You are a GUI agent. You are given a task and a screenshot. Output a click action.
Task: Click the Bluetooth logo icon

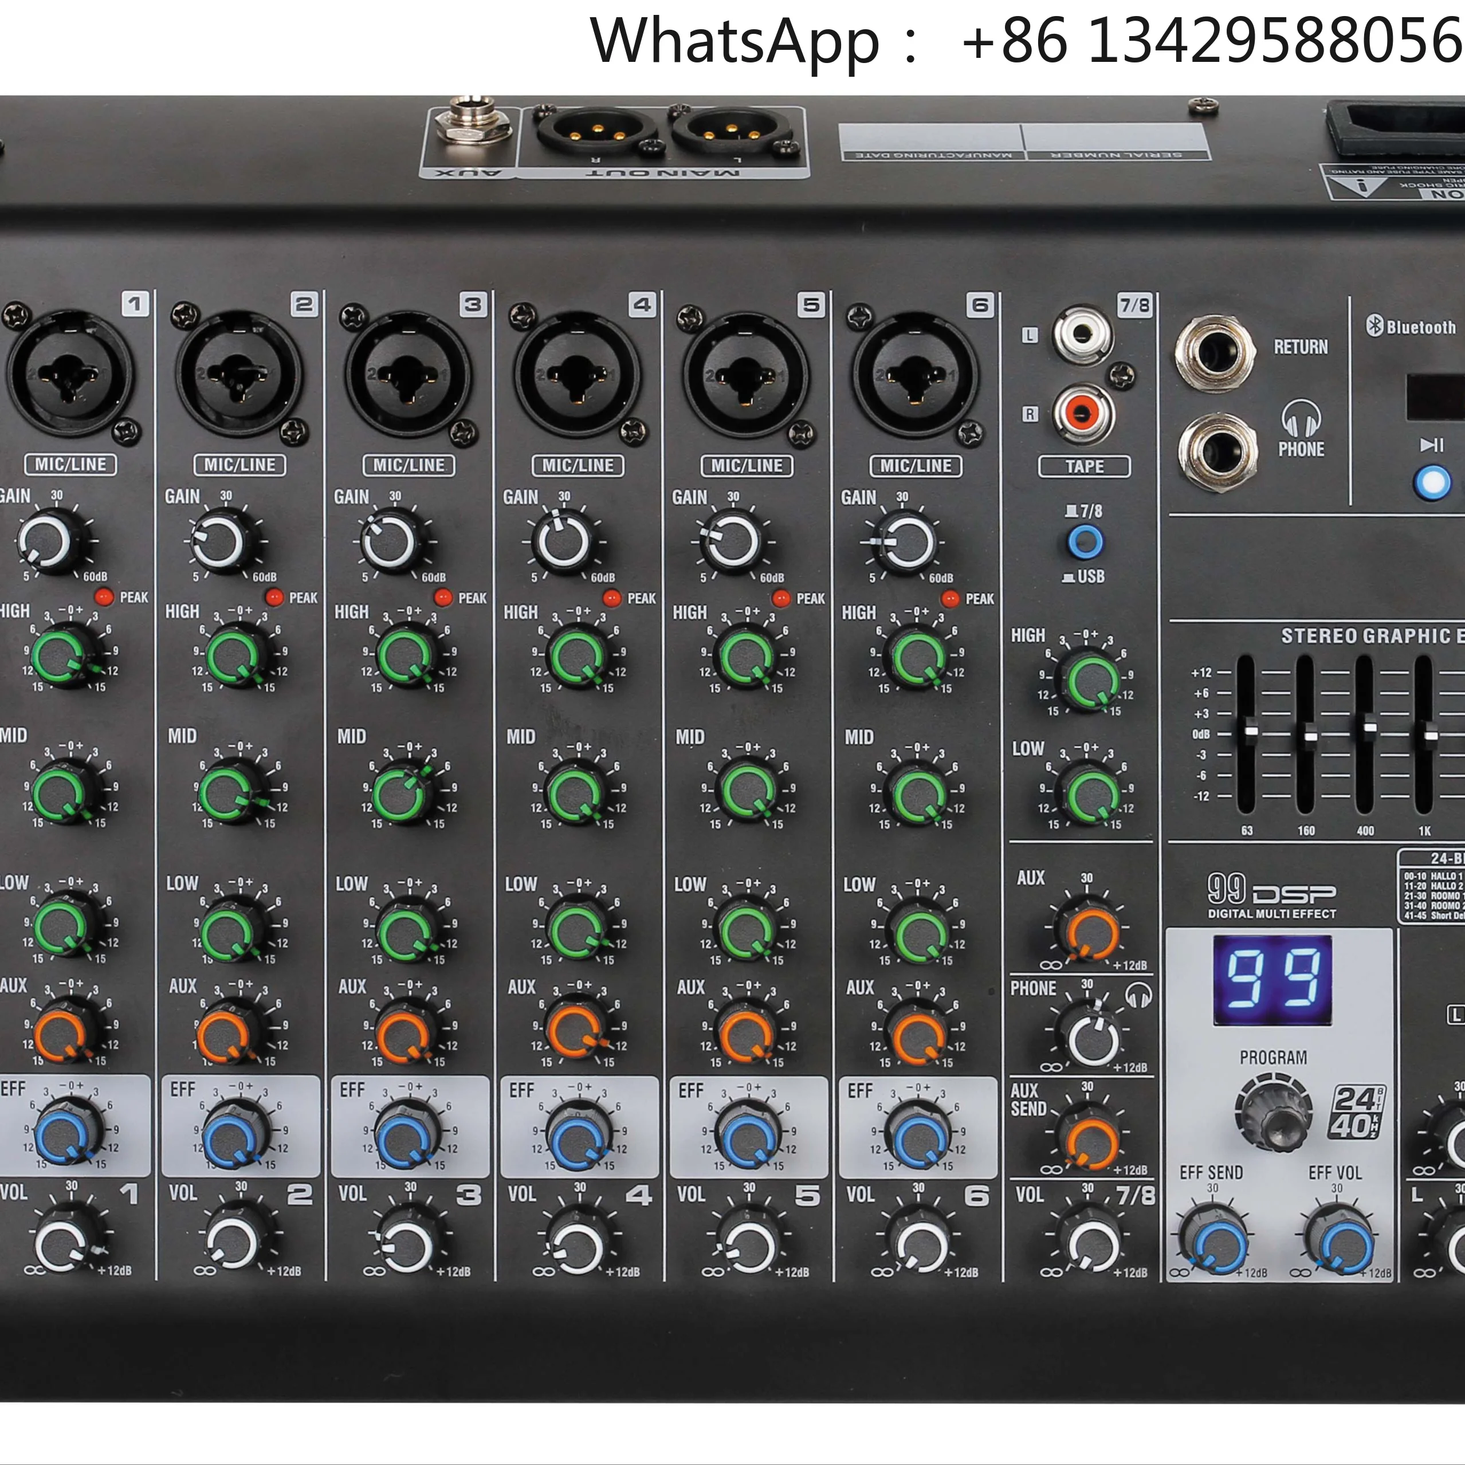[1375, 325]
